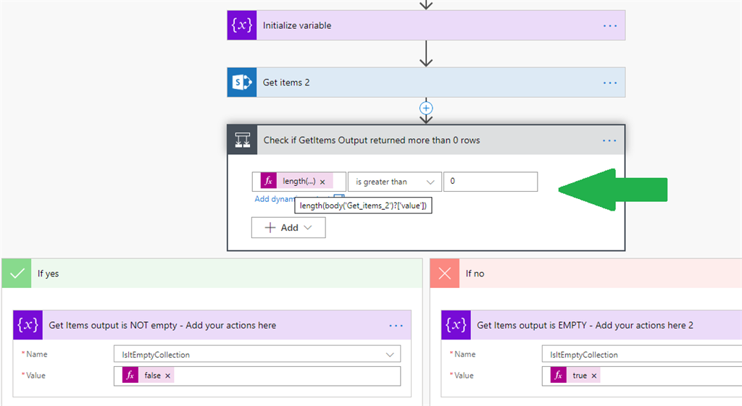Click the condition value field containing 0
Screen dimensions: 742x406
pyautogui.click(x=491, y=182)
